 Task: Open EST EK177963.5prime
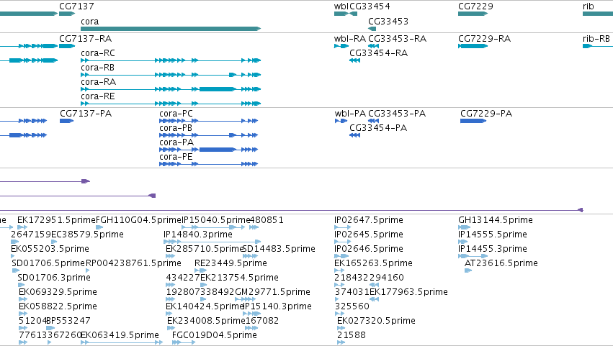[x=408, y=293]
